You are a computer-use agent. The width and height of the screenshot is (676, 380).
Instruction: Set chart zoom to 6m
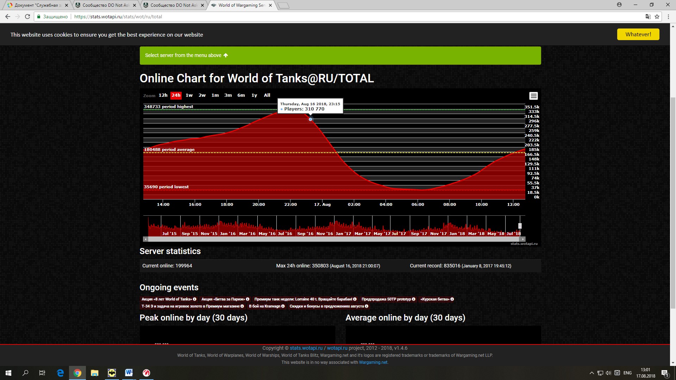[x=241, y=95]
